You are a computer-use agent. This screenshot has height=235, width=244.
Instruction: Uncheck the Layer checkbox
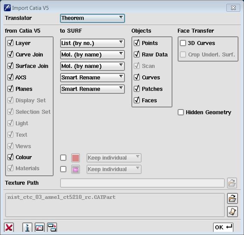pos(11,43)
